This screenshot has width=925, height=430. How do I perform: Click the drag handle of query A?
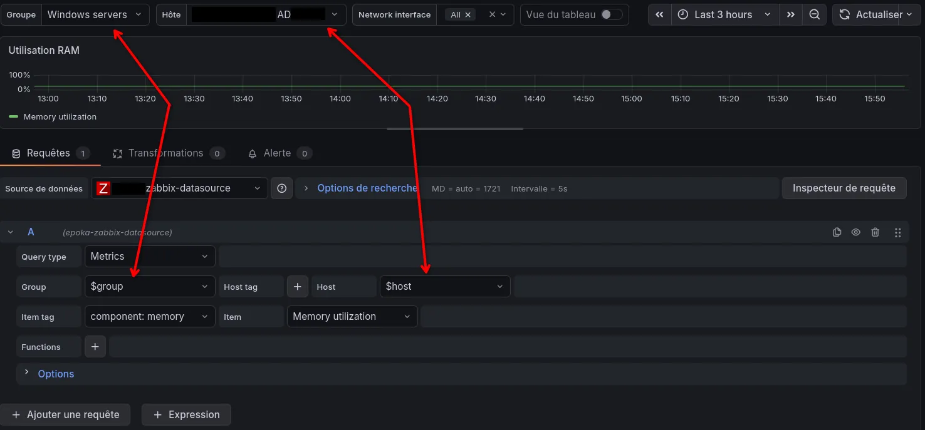click(897, 232)
